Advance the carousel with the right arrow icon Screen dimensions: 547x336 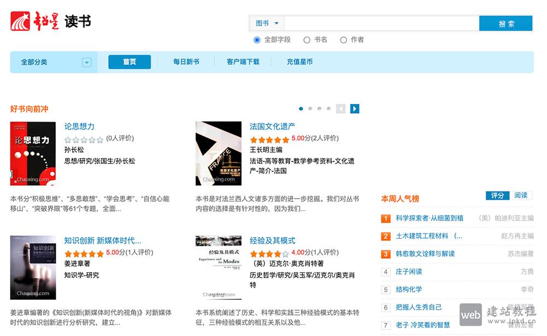[x=354, y=109]
